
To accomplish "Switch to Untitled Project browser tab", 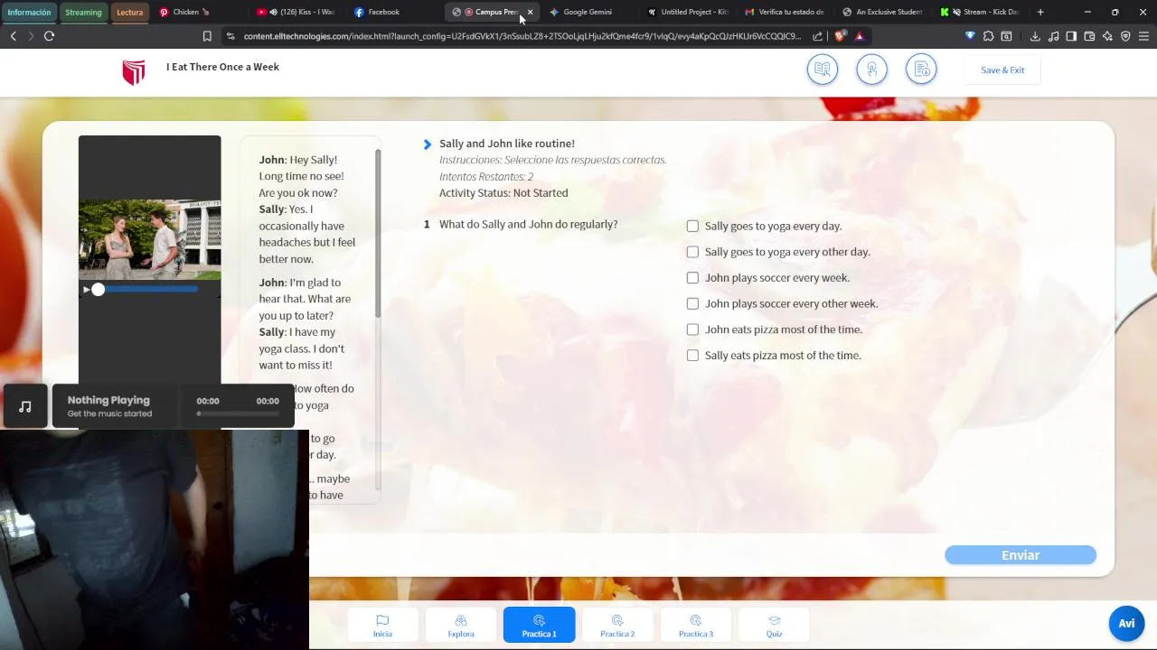I will tap(687, 12).
